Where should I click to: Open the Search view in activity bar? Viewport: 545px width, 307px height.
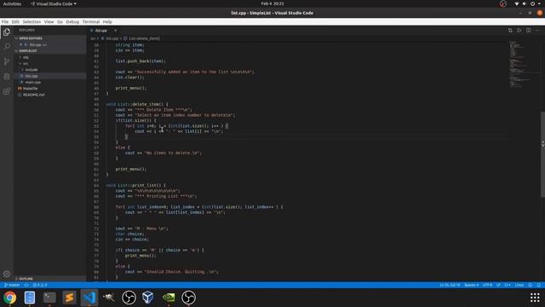point(7,46)
